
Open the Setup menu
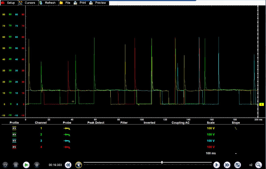[9, 3]
